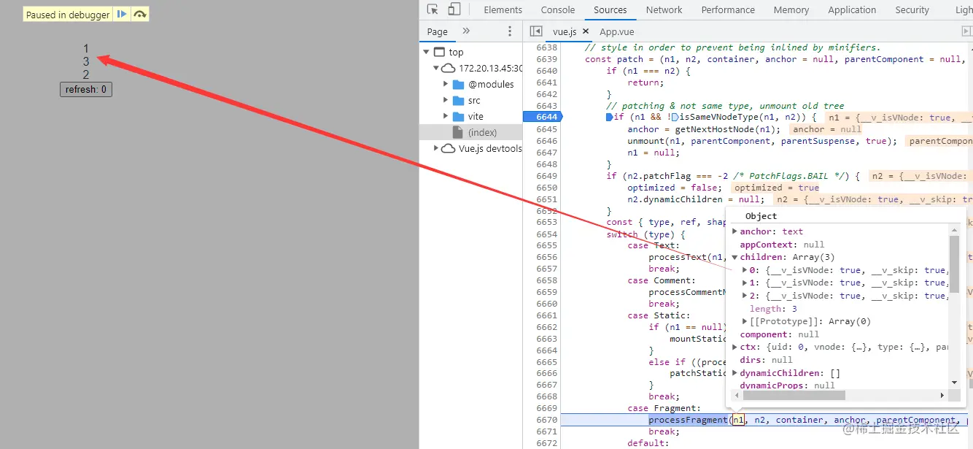This screenshot has height=449, width=973.
Task: Select the top frame icon
Action: [x=439, y=52]
